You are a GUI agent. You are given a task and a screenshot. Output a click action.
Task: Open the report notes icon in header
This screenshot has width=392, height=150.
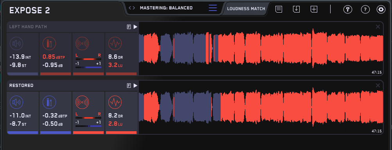pyautogui.click(x=279, y=9)
